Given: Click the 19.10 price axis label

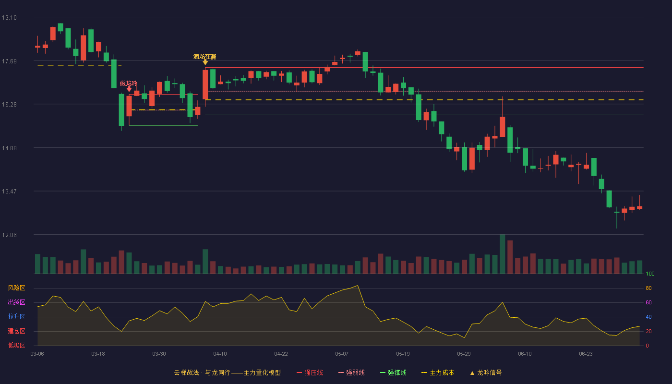Looking at the screenshot, I should 9,17.
